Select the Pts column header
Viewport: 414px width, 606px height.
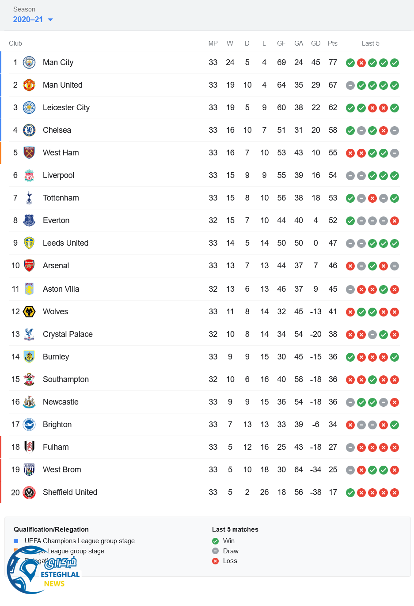(x=333, y=43)
